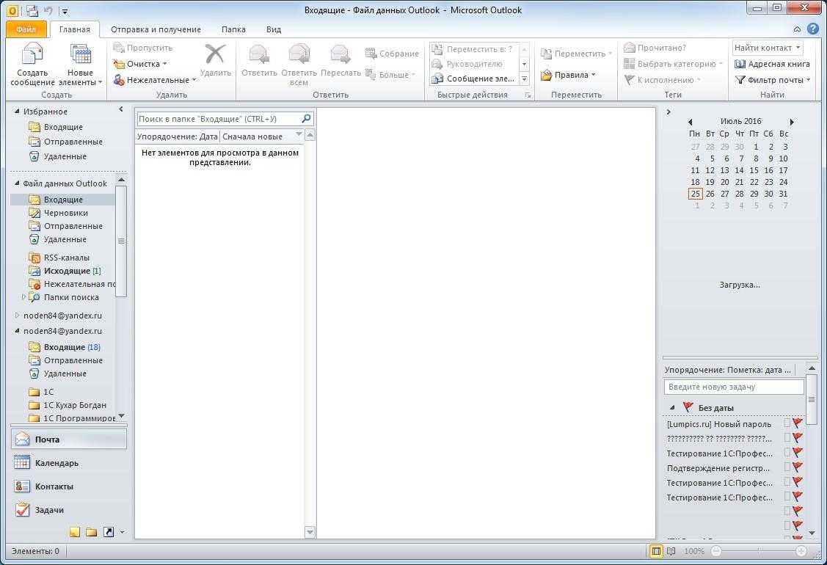
Task: Click the zoom slider in status bar
Action: click(759, 551)
